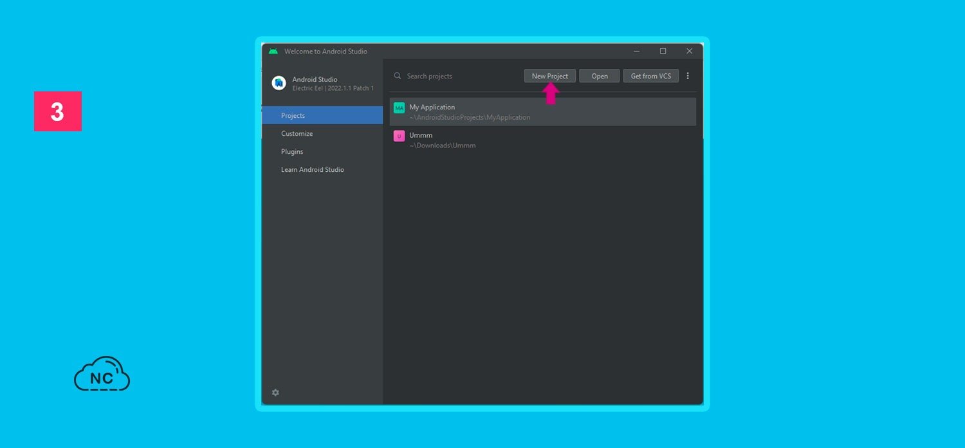Create a New Project
The height and width of the screenshot is (448, 965).
(x=550, y=76)
